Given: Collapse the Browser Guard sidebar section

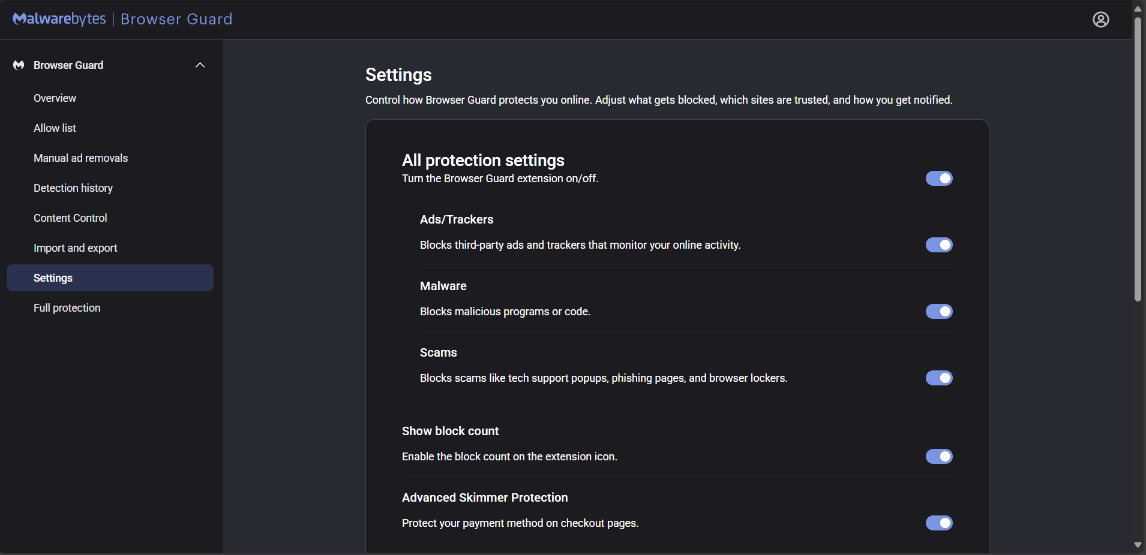Looking at the screenshot, I should [200, 65].
